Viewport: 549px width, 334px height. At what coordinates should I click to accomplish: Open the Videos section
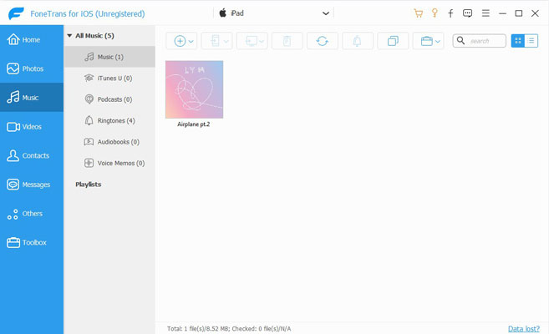coord(32,127)
